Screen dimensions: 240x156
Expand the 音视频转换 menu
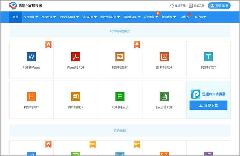132,17
